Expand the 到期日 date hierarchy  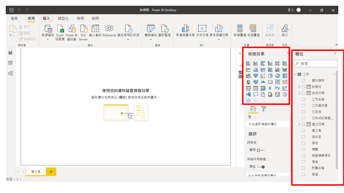[299, 86]
